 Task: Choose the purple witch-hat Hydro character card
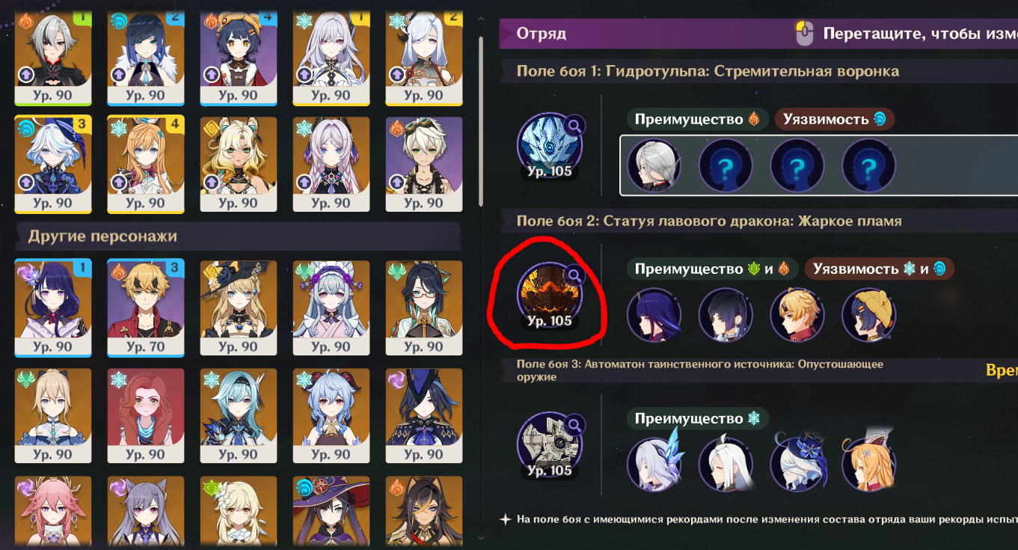(x=331, y=513)
